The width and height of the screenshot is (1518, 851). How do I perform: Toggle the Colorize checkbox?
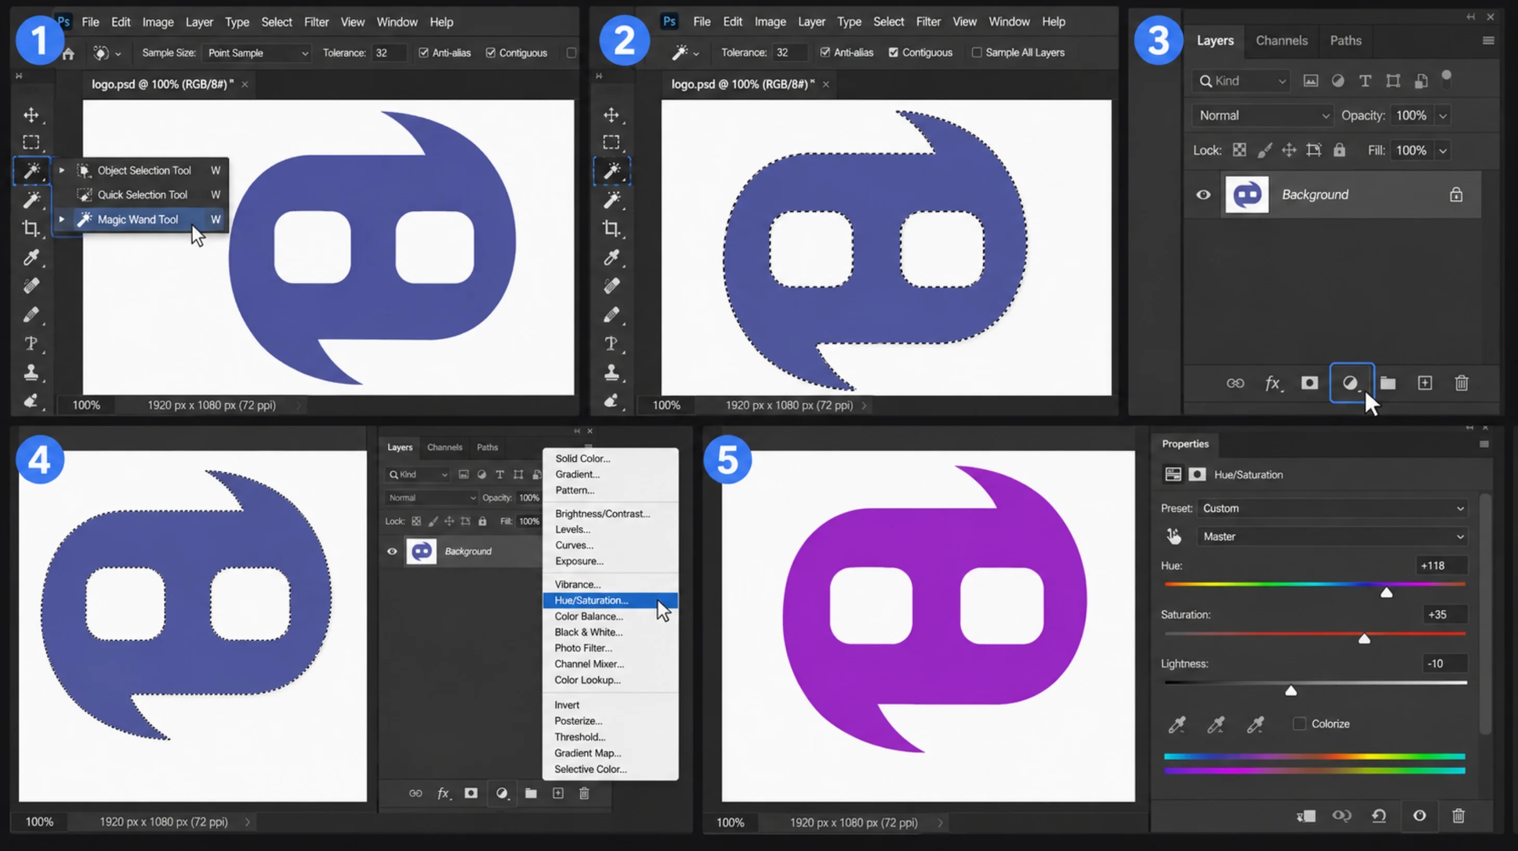(1299, 724)
